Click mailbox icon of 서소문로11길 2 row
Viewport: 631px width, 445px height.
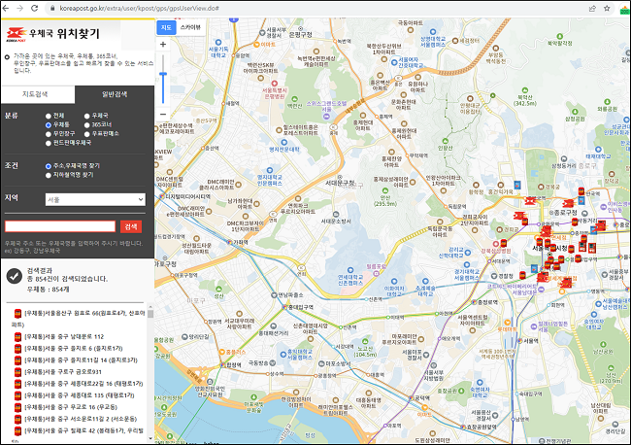[x=17, y=419]
